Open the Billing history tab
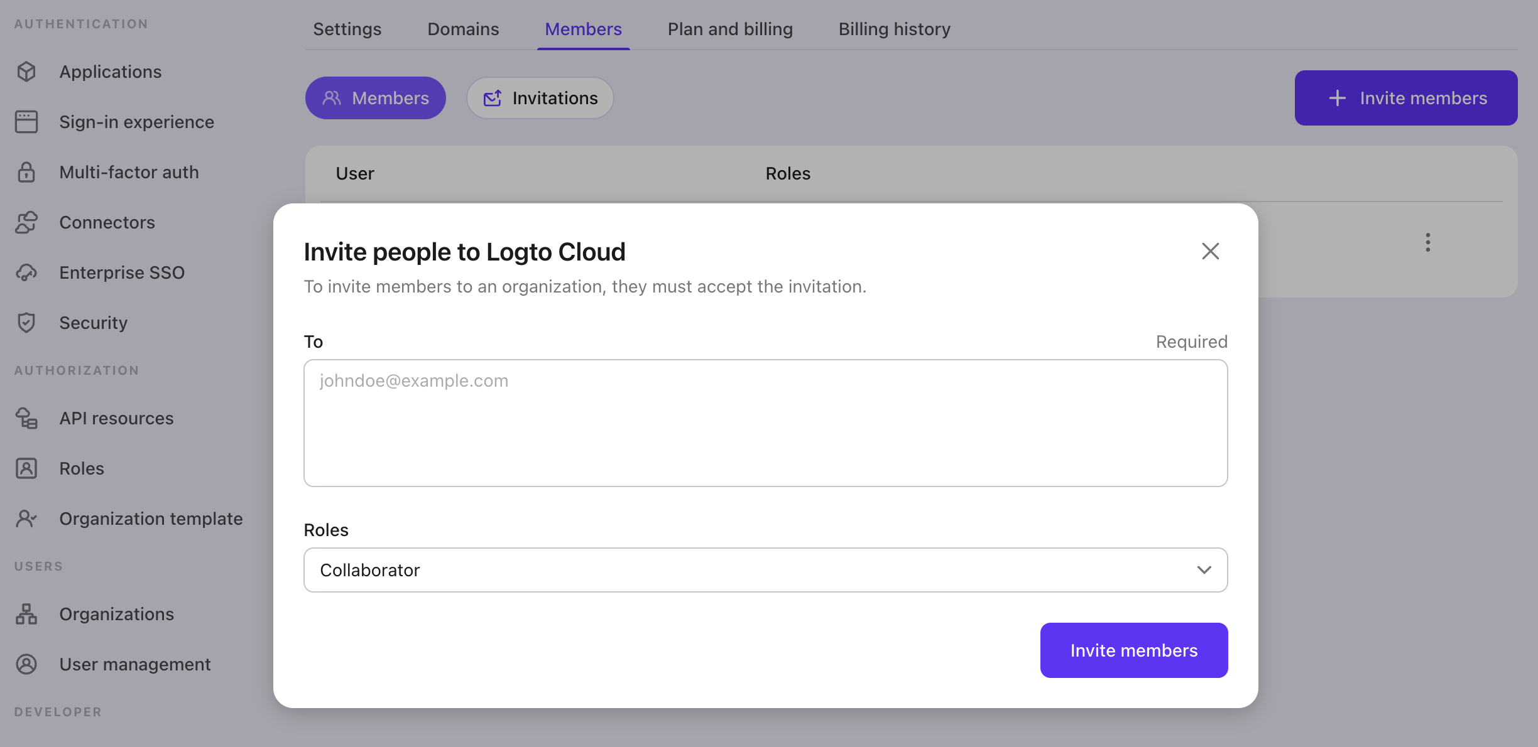Image resolution: width=1538 pixels, height=747 pixels. (x=895, y=29)
